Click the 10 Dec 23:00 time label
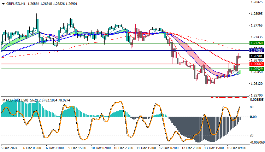Image resolution: width=265 pixels, height=152 pixels. [x=124, y=148]
